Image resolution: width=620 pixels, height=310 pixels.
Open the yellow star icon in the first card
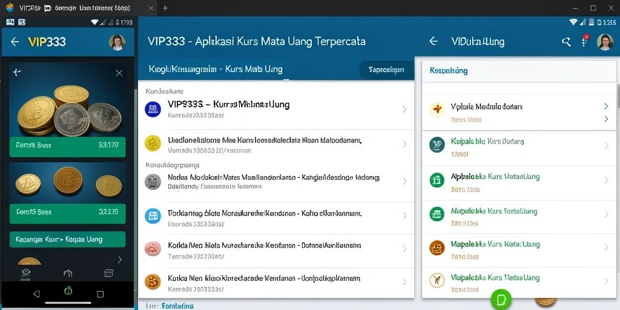click(x=437, y=110)
